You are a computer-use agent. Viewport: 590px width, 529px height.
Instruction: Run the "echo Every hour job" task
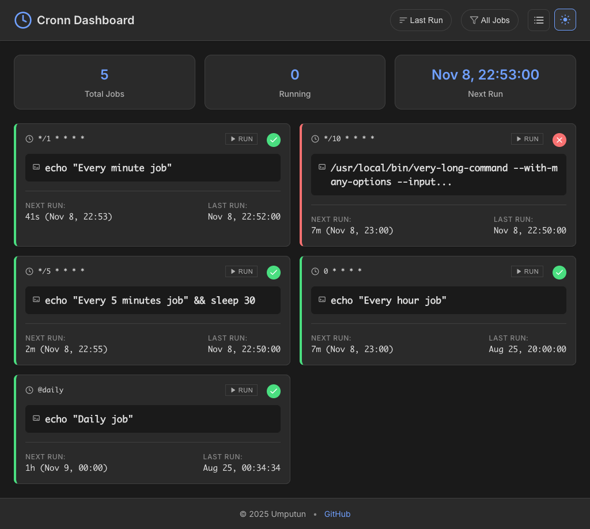[527, 271]
